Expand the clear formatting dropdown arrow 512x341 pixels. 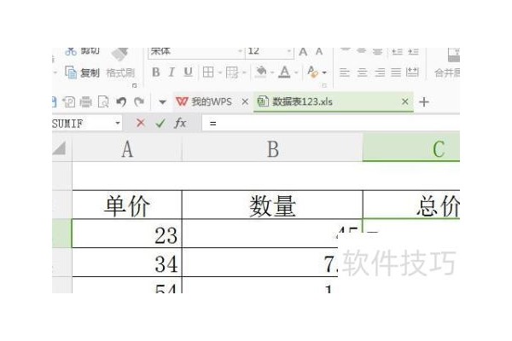324,72
